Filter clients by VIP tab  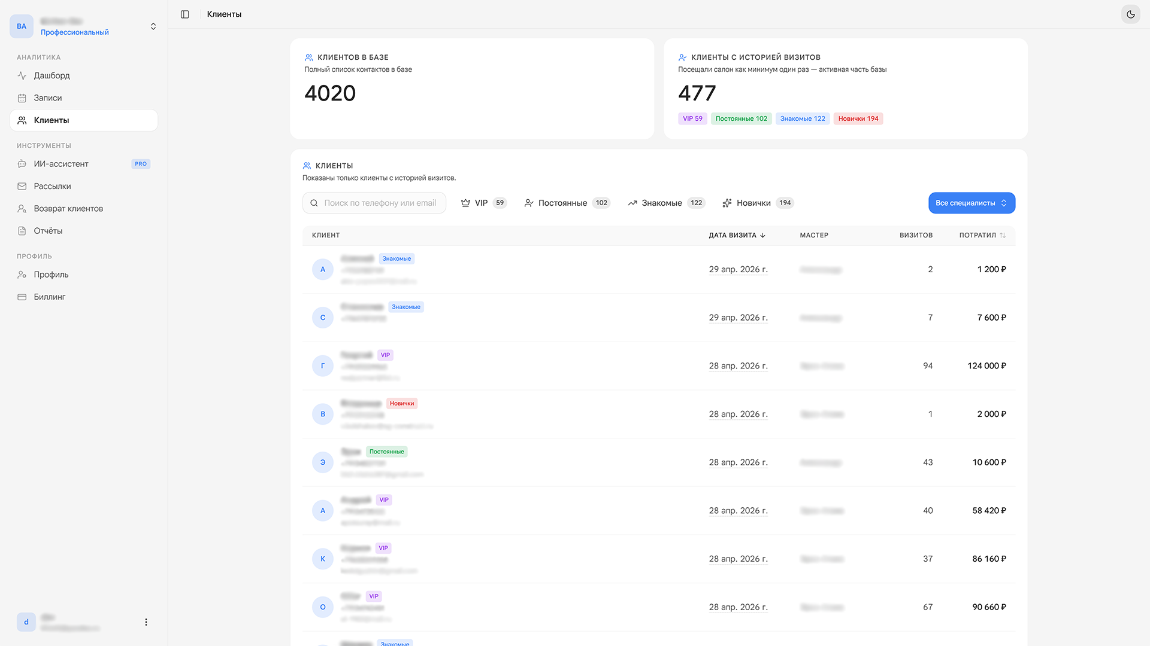click(x=484, y=203)
